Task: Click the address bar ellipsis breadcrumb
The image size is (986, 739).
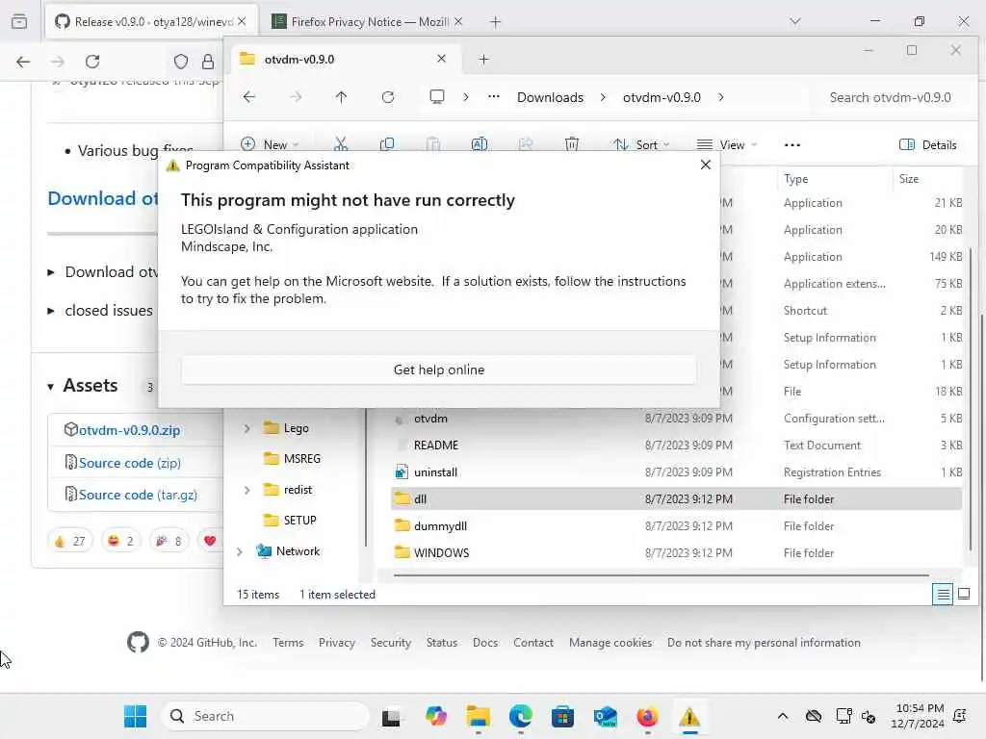Action: point(494,97)
